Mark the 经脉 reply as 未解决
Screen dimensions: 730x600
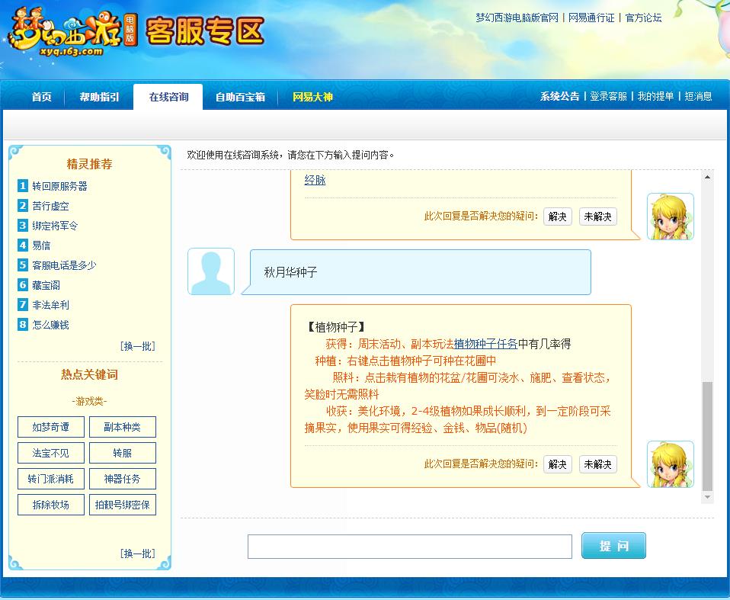pos(597,217)
